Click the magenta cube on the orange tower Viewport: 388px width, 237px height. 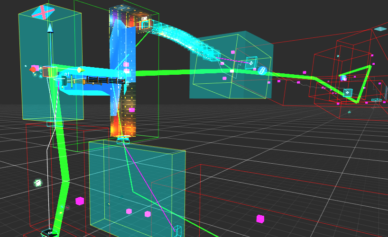point(126,64)
